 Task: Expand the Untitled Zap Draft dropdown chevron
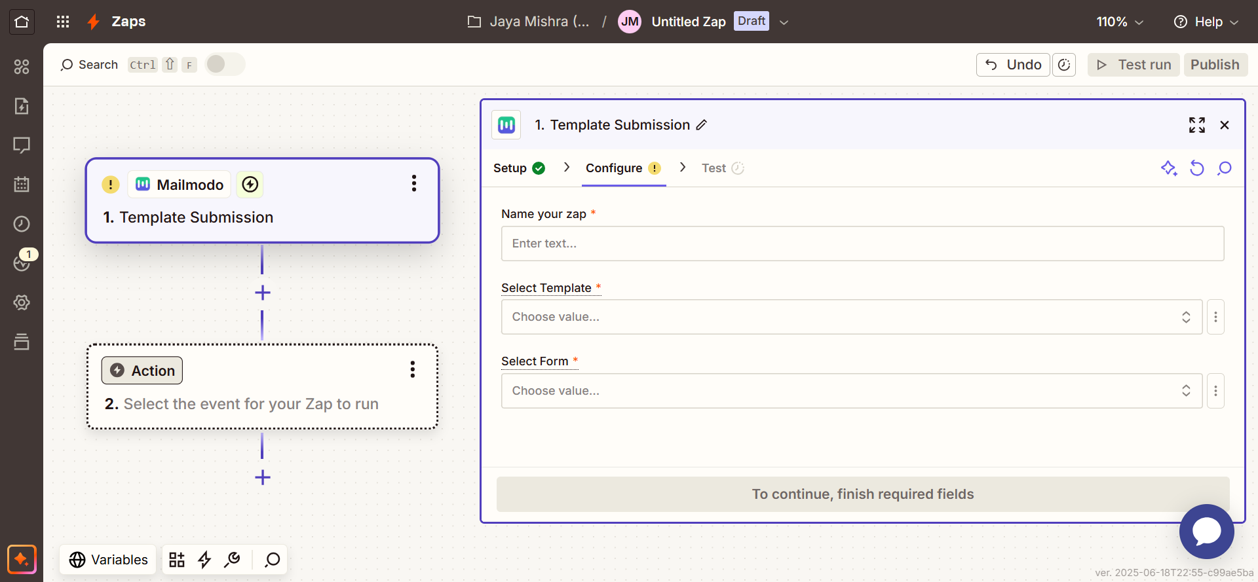coord(784,22)
